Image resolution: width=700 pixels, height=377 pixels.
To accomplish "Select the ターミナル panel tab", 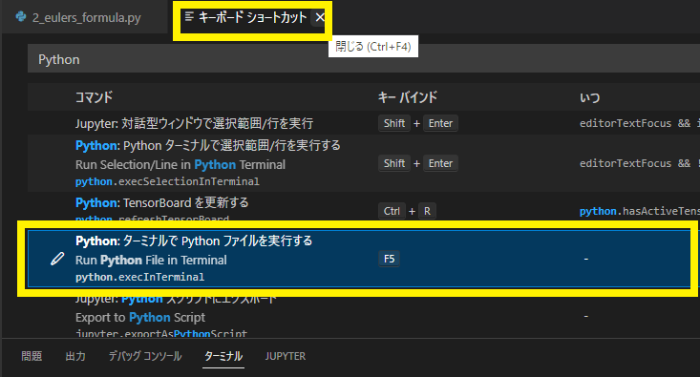I will 223,356.
